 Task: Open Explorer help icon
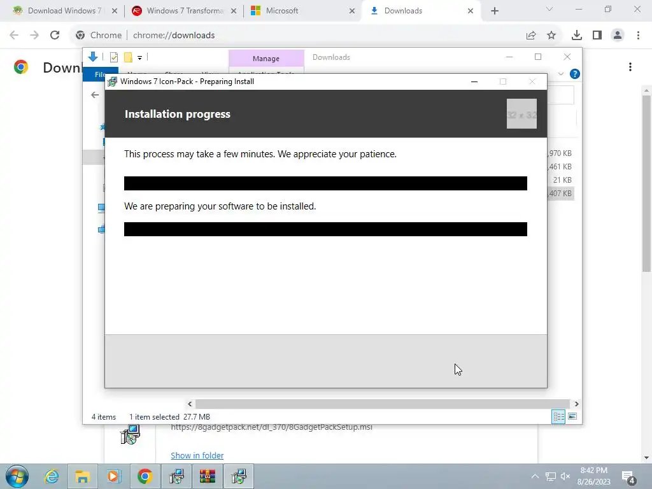click(575, 74)
